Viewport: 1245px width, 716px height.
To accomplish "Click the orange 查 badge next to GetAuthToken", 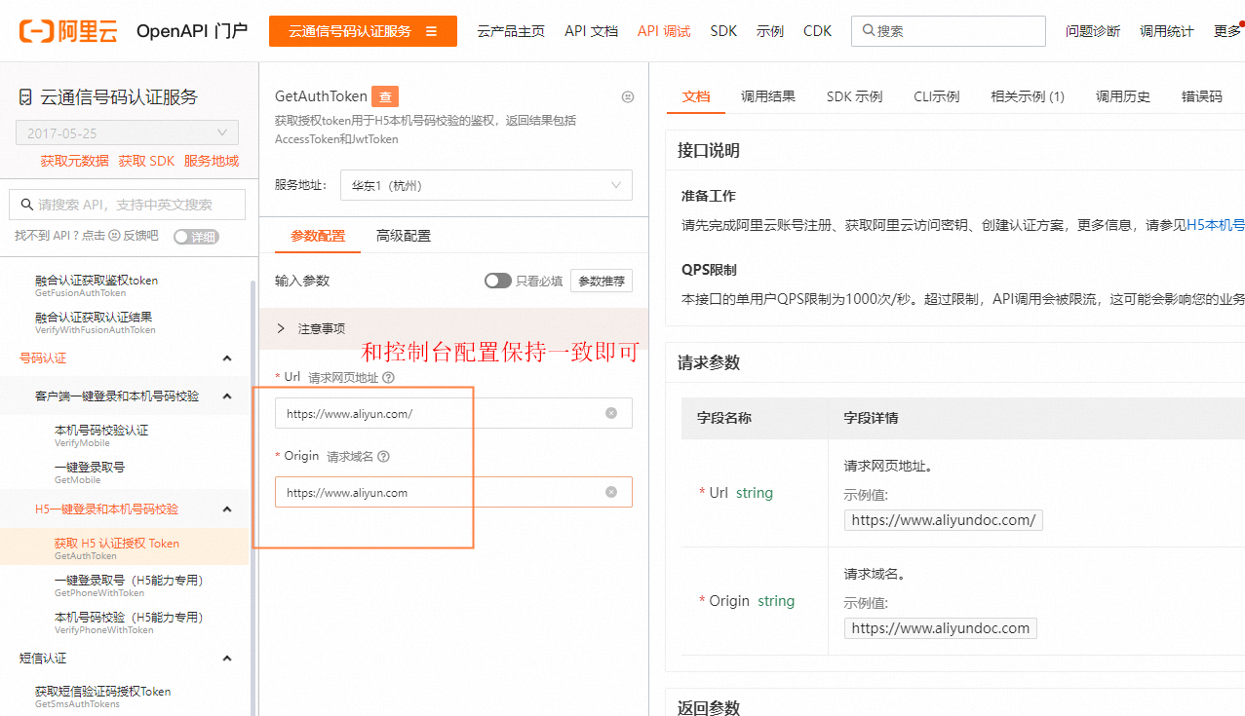I will click(386, 96).
